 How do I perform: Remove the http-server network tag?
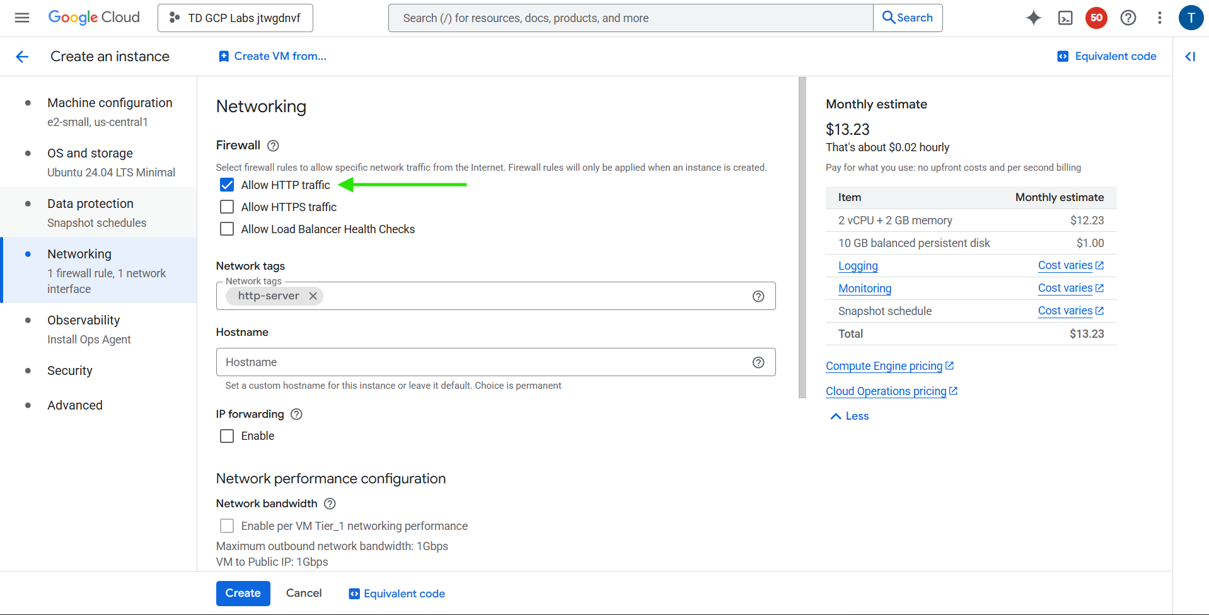click(313, 296)
